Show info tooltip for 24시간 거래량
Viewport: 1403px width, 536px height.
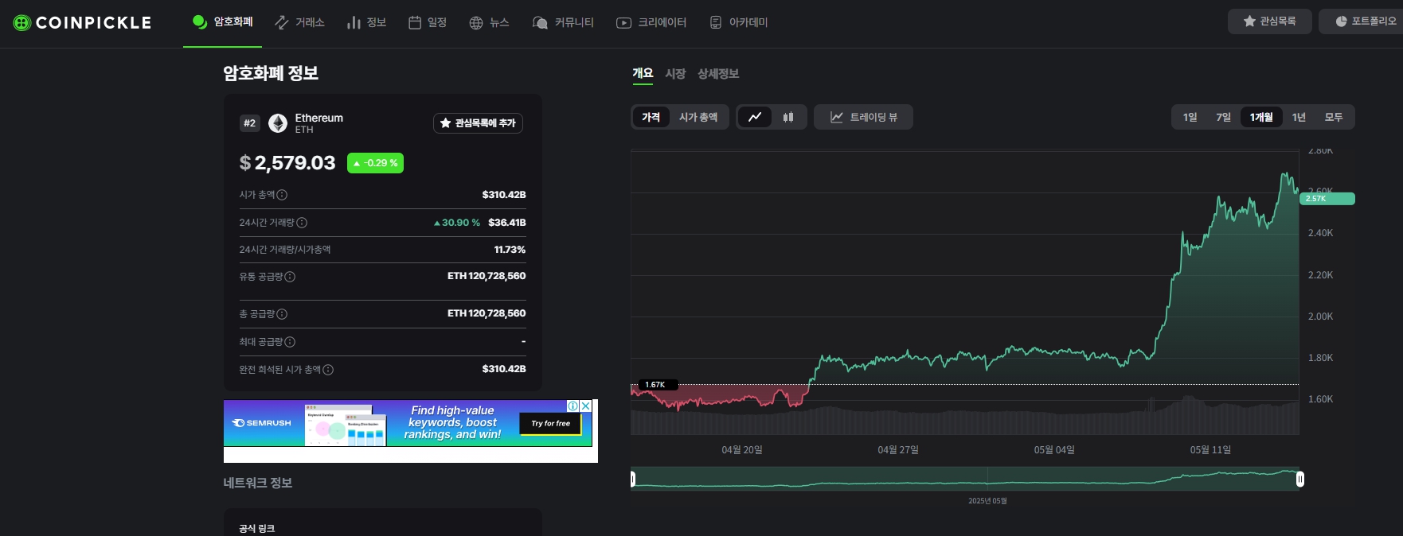(302, 223)
